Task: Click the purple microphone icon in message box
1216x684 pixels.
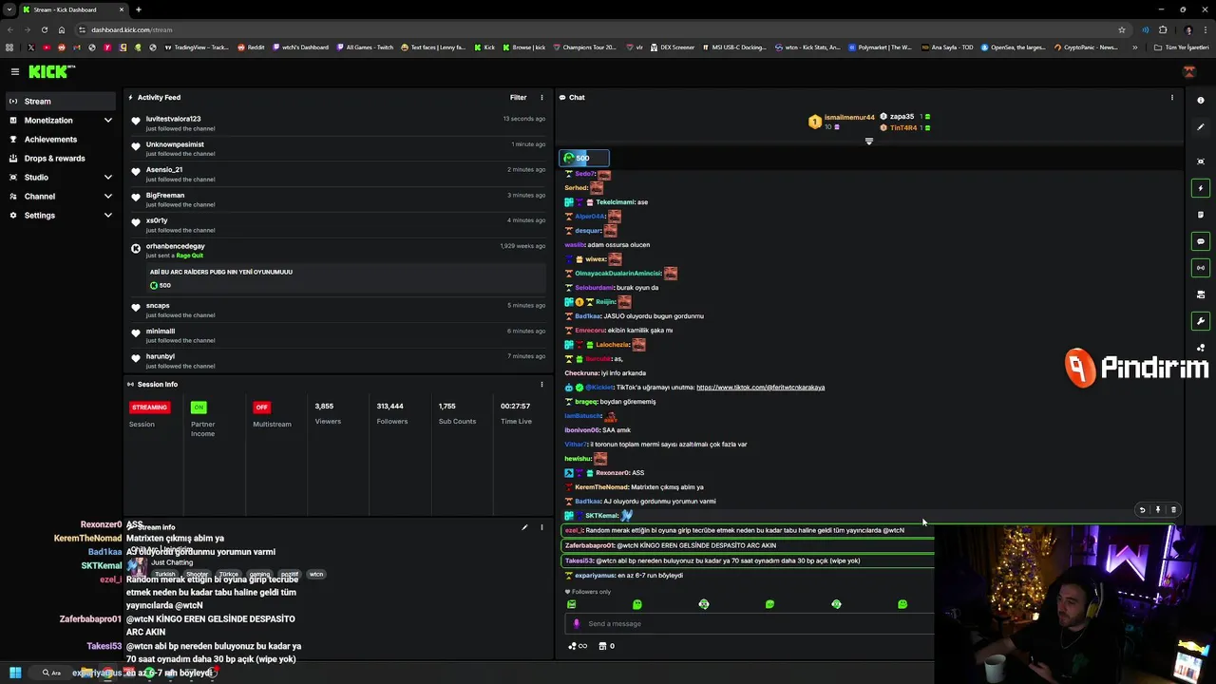Action: (576, 624)
